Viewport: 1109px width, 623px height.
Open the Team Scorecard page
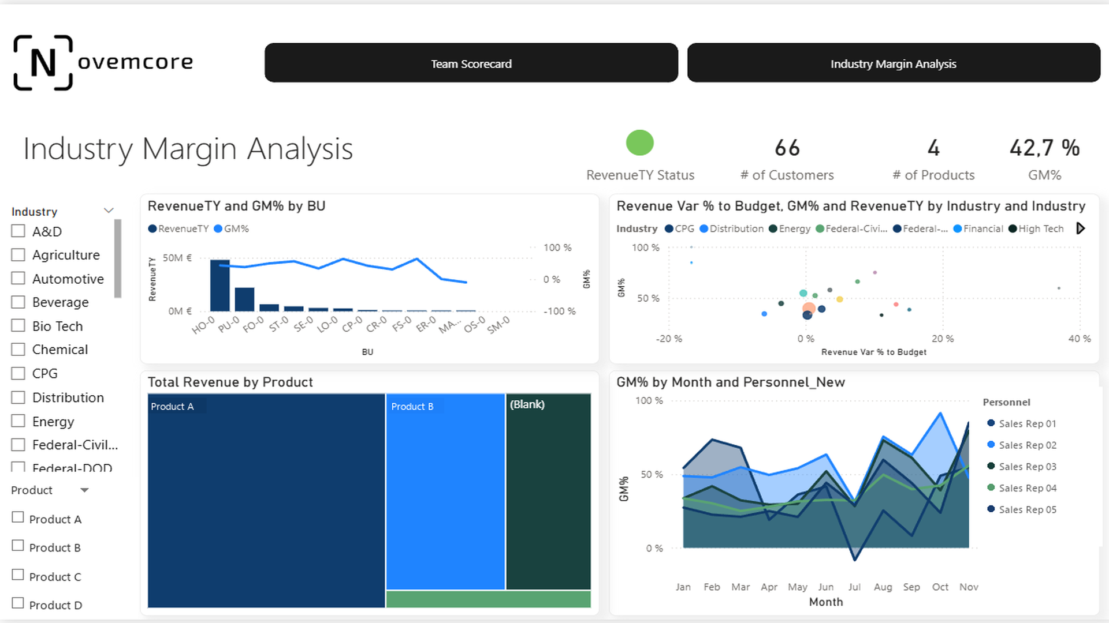(x=471, y=63)
